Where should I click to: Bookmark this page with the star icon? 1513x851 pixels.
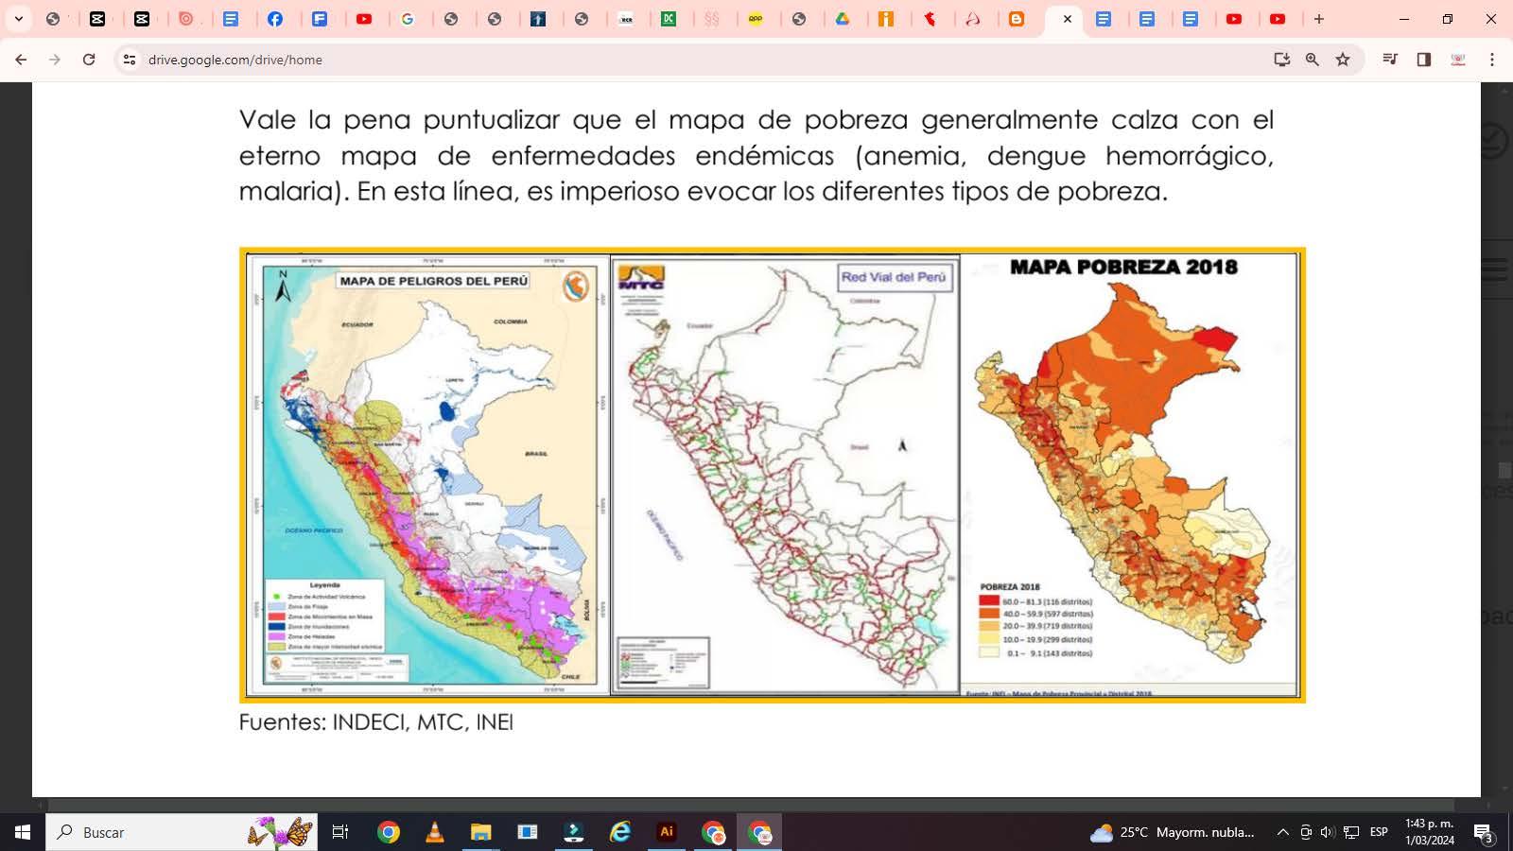pos(1343,60)
